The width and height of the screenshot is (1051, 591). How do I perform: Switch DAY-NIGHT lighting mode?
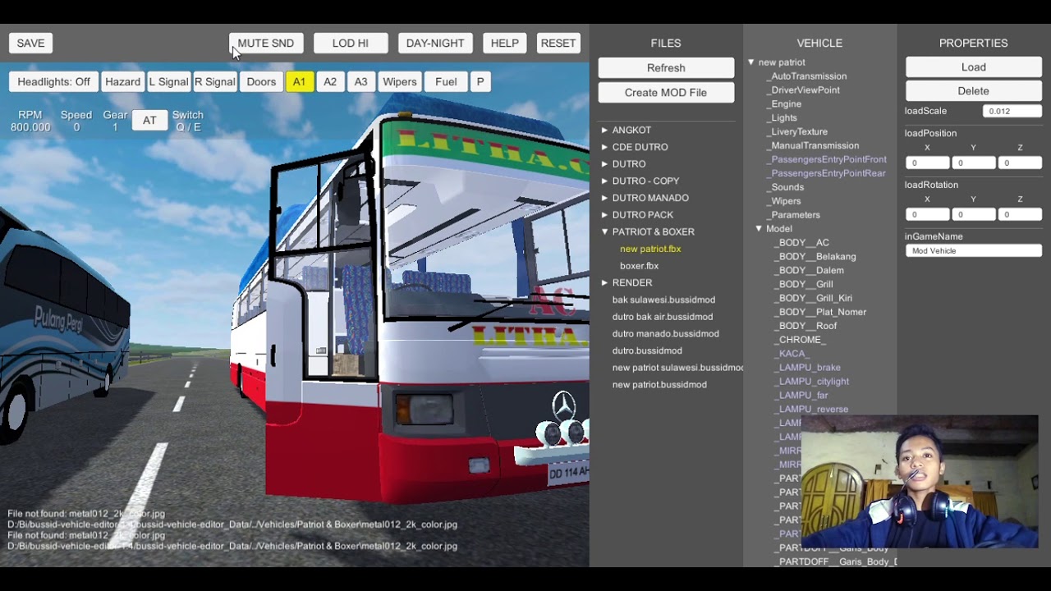pyautogui.click(x=435, y=43)
